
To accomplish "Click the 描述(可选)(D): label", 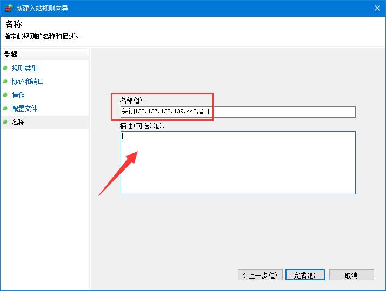I will [x=142, y=126].
